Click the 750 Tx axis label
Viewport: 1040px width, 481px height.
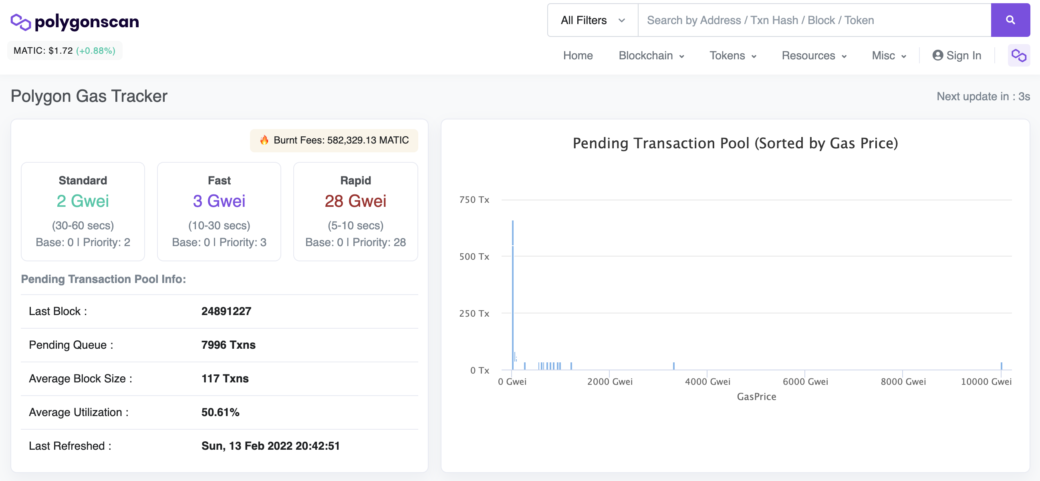tap(474, 200)
